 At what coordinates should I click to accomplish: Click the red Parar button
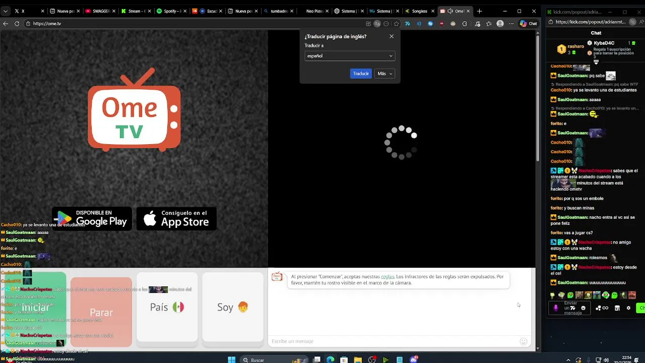click(101, 312)
